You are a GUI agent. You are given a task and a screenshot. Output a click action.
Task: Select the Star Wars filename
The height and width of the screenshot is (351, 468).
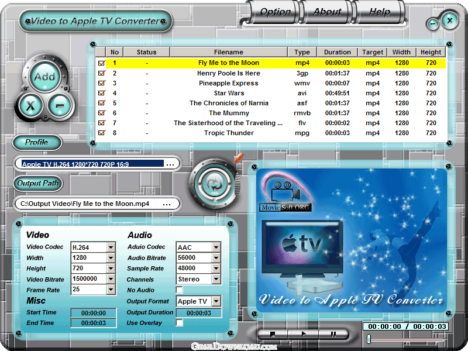[x=229, y=93]
